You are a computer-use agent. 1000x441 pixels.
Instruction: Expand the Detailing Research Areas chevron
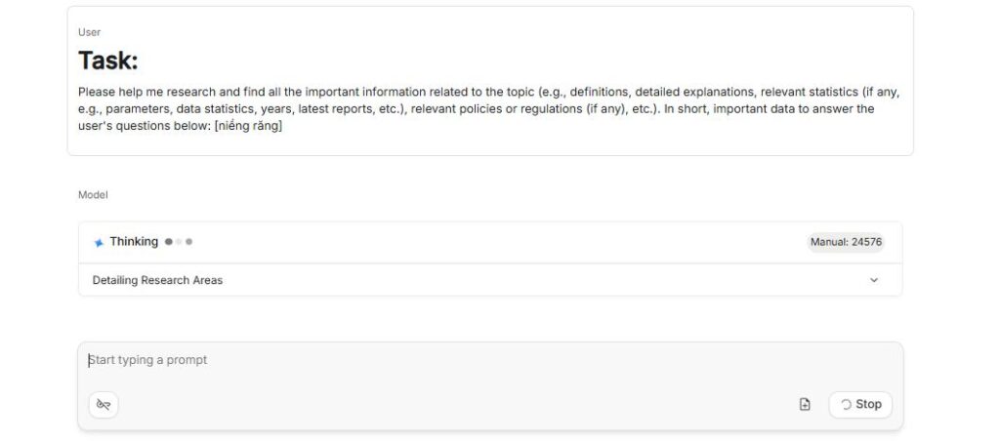pyautogui.click(x=874, y=280)
